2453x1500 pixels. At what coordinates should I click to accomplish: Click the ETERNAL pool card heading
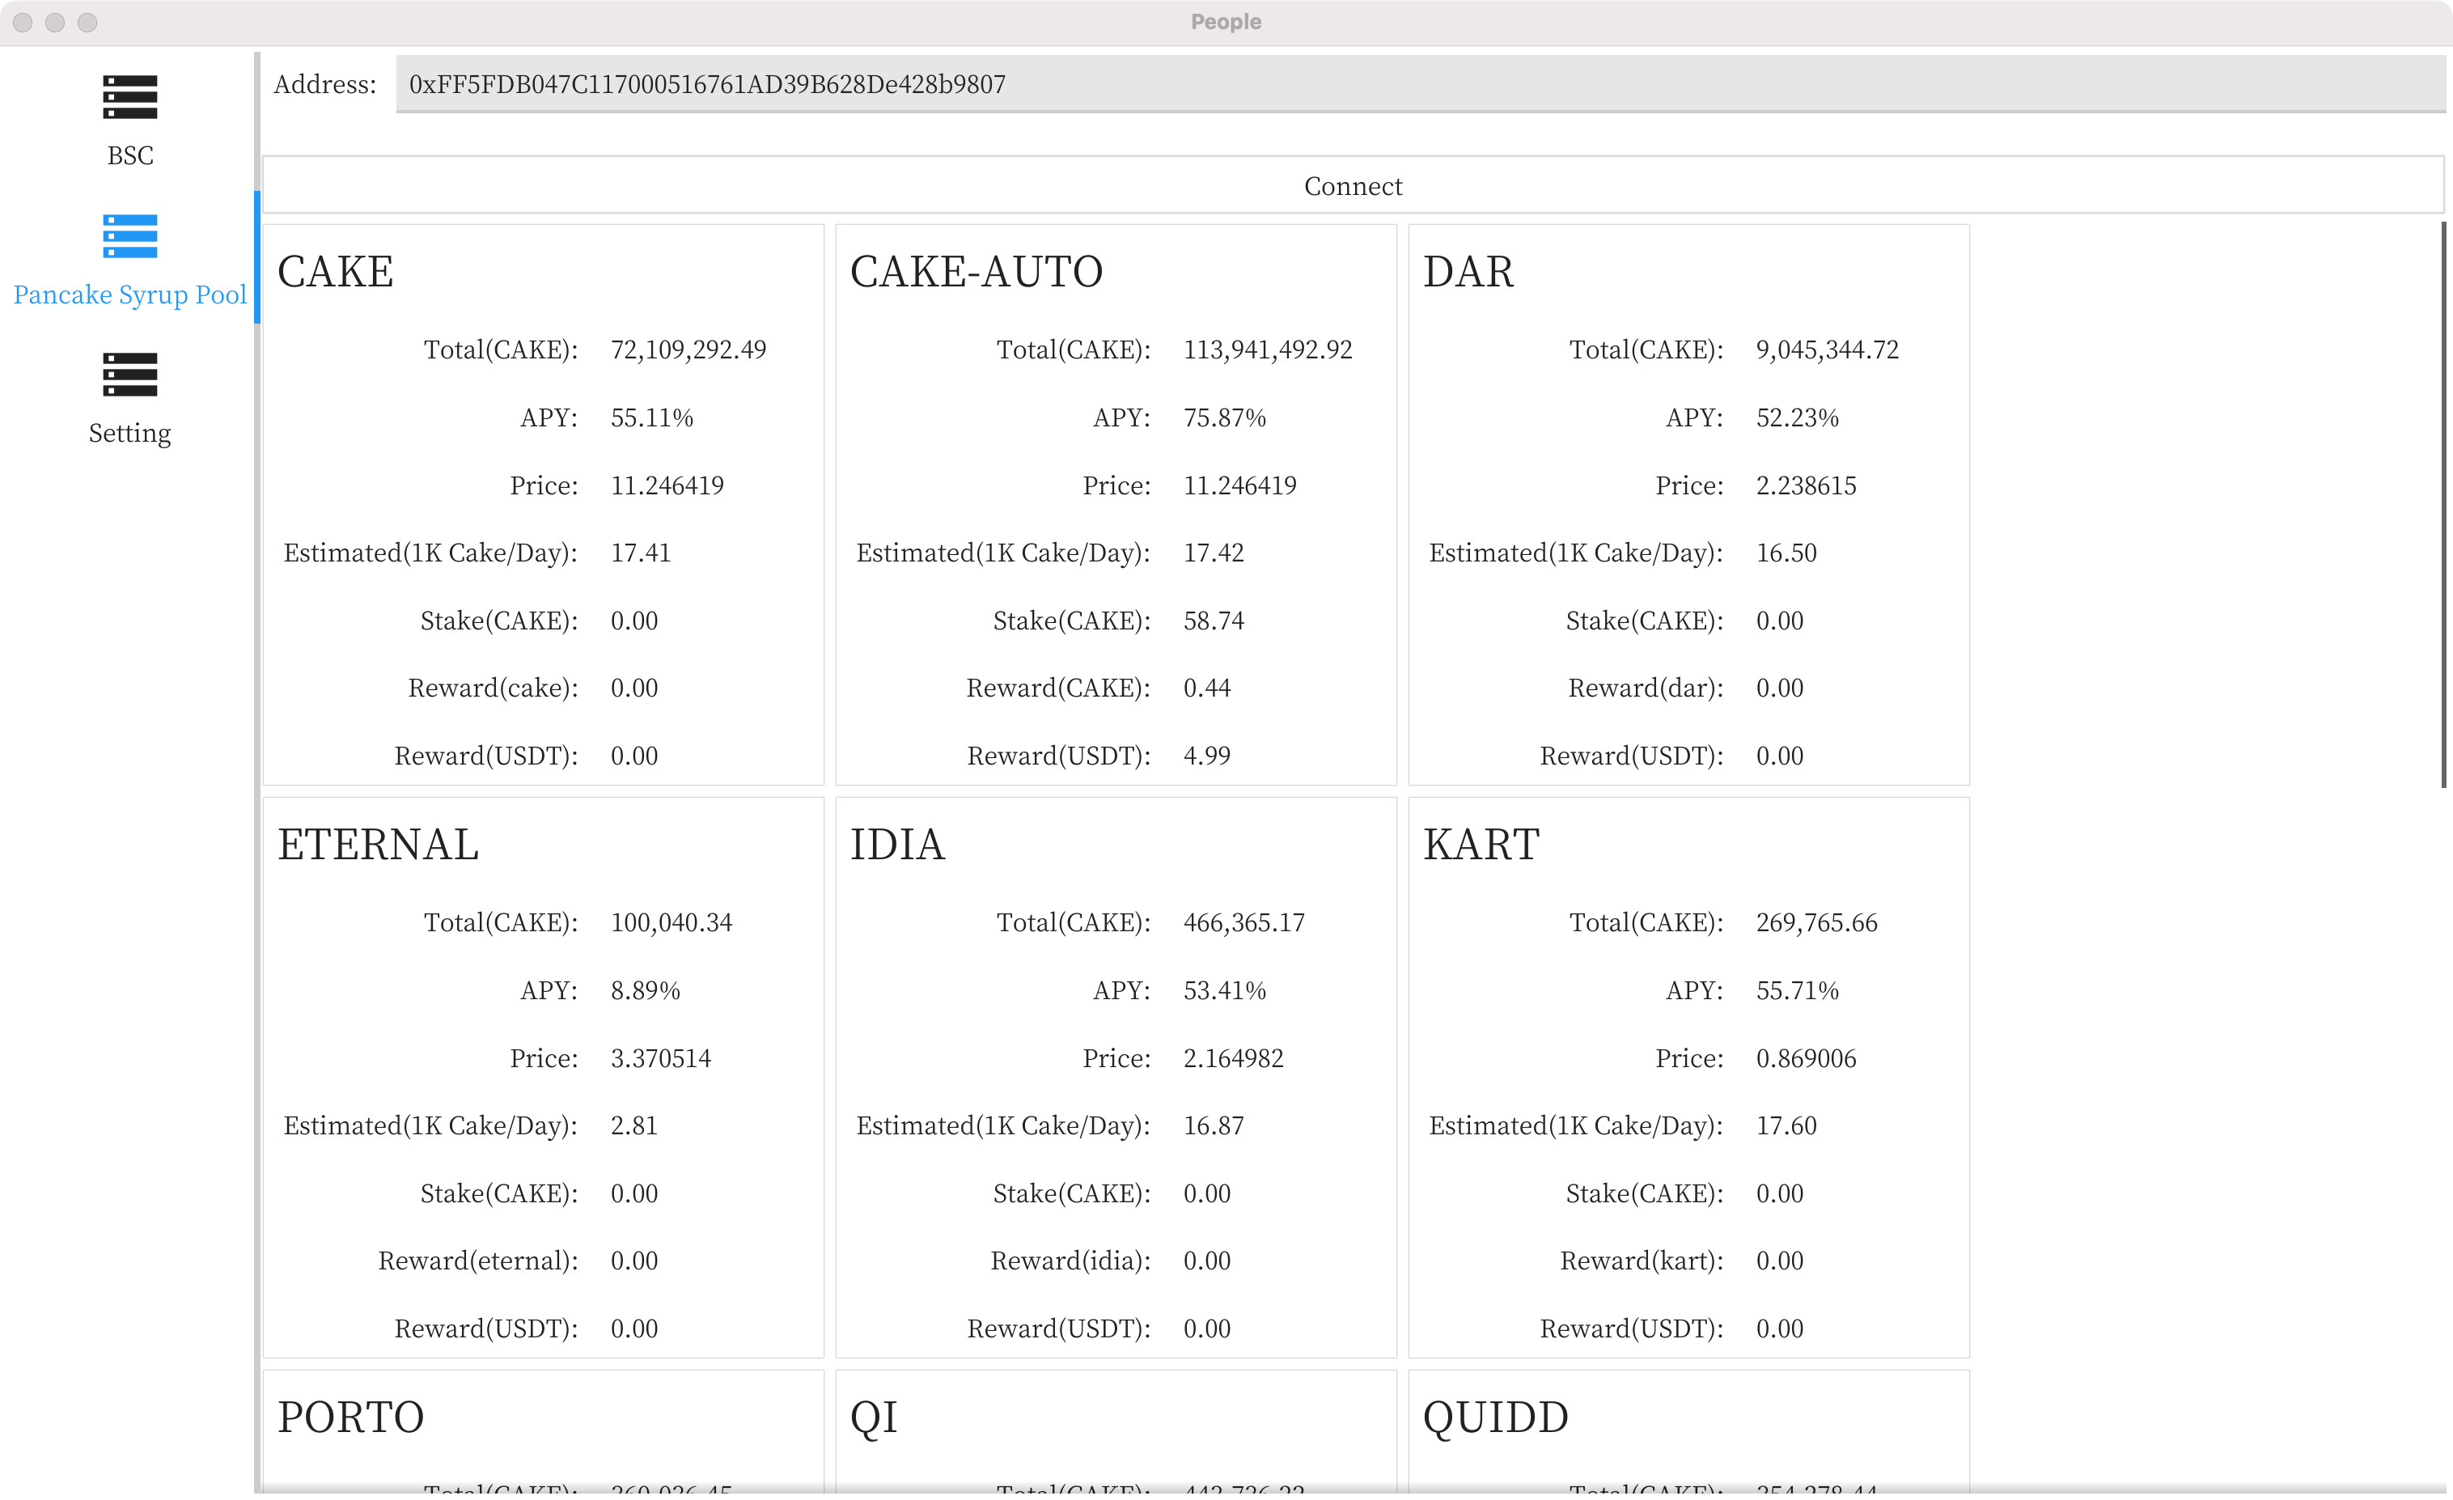click(377, 844)
